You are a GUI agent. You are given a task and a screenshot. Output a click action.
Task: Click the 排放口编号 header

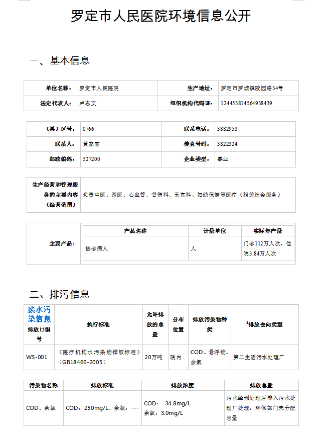click(x=39, y=334)
